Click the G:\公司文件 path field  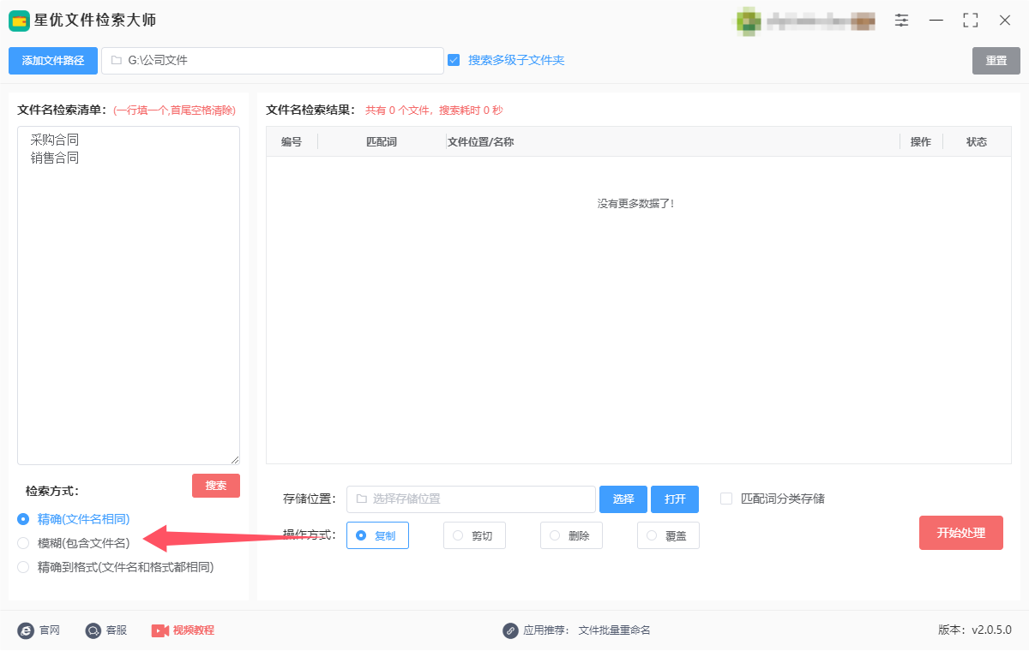273,61
